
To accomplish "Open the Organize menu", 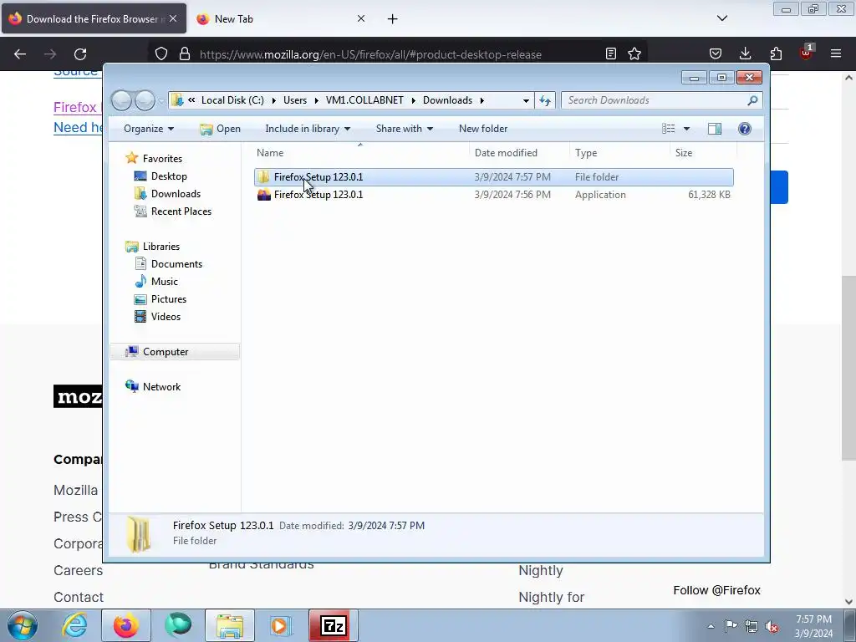I will (x=149, y=129).
